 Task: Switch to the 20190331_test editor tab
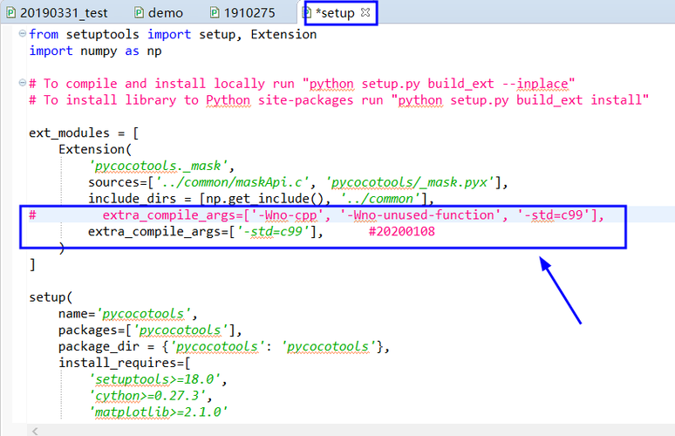click(x=58, y=13)
